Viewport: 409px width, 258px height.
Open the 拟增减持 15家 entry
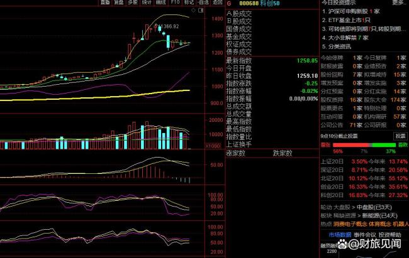pos(385,75)
